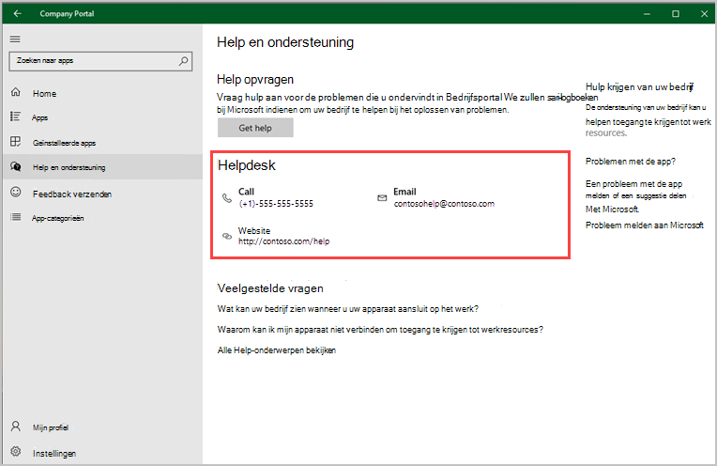Toggle the hamburger navigation menu

point(15,39)
